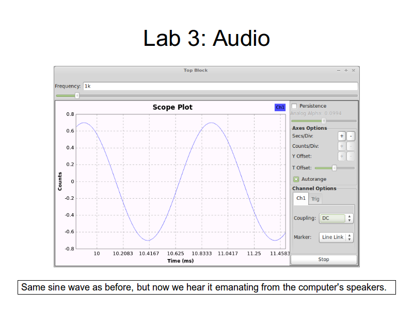
Task: Open the Marker Line Link dropdown
Action: 336,237
